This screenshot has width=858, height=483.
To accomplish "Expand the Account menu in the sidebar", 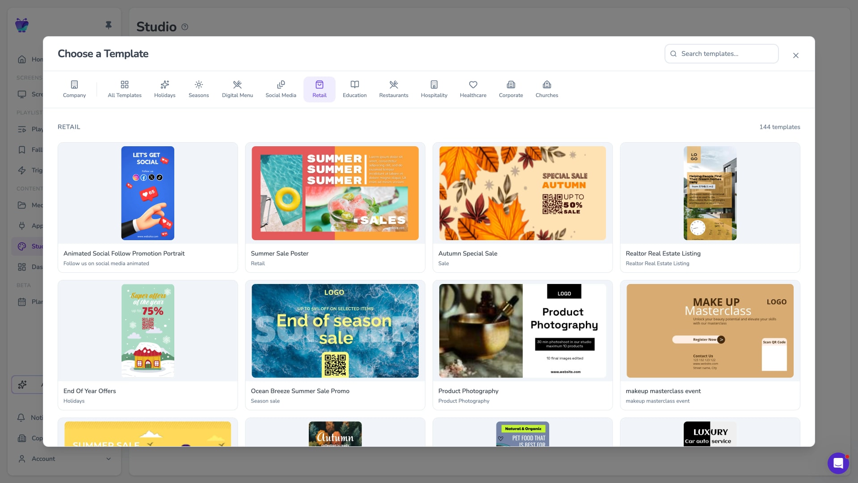I will pyautogui.click(x=64, y=459).
